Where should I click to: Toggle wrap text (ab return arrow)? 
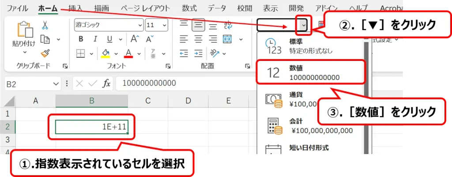click(228, 25)
